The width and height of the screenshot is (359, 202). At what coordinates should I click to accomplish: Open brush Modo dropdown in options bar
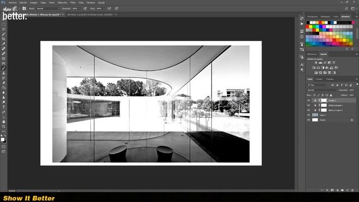[x=48, y=8]
